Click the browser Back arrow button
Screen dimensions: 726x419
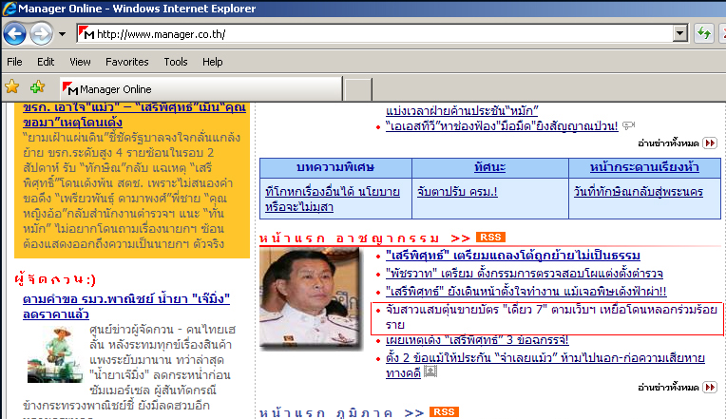click(x=14, y=34)
